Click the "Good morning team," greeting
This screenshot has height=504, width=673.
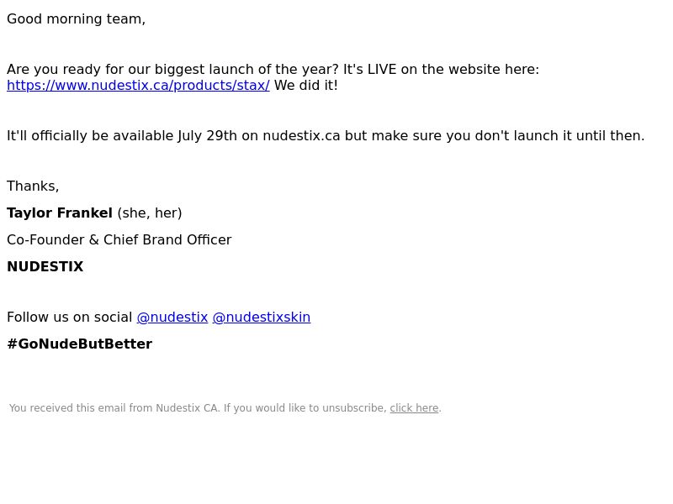click(76, 19)
